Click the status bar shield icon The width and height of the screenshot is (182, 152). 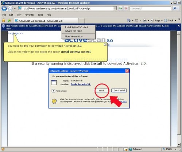point(3,149)
